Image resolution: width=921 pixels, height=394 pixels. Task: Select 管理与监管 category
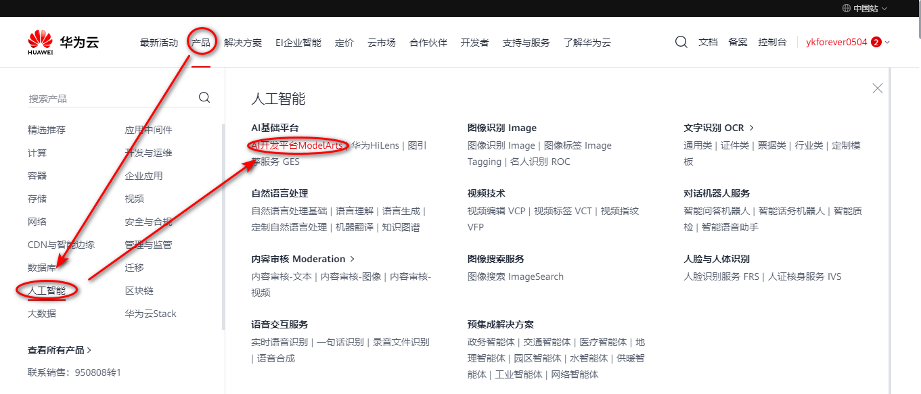click(x=148, y=245)
